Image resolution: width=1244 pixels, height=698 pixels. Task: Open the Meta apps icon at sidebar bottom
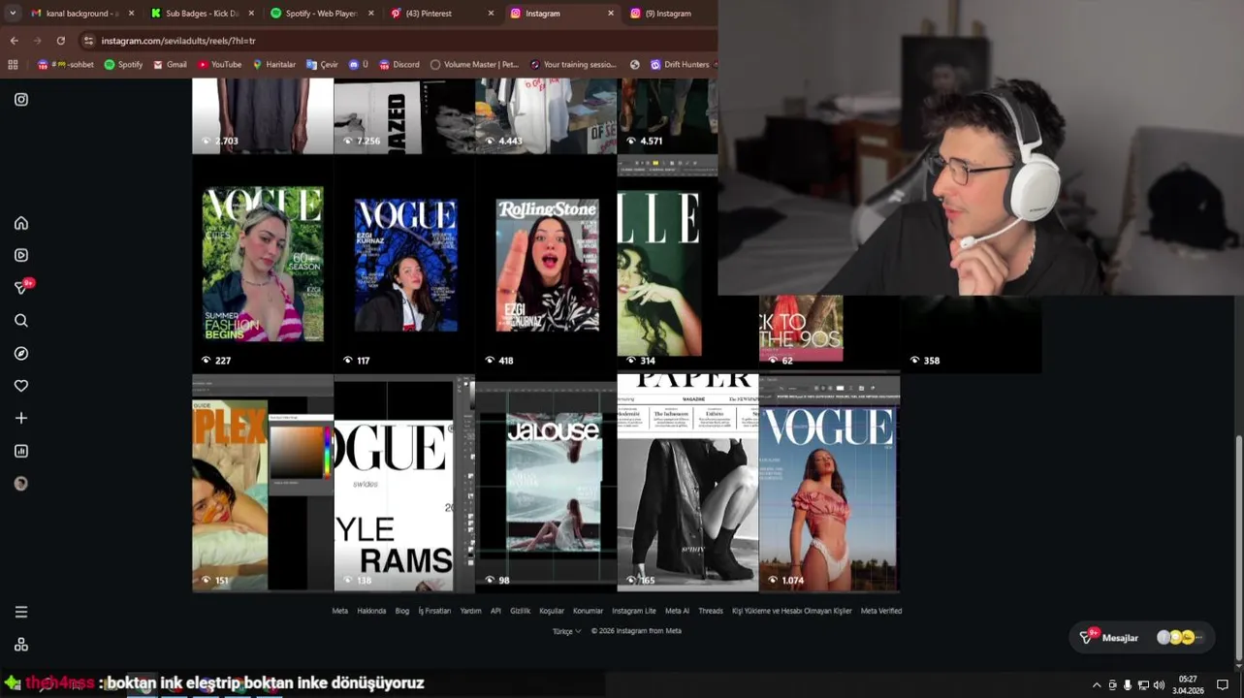pyautogui.click(x=21, y=645)
